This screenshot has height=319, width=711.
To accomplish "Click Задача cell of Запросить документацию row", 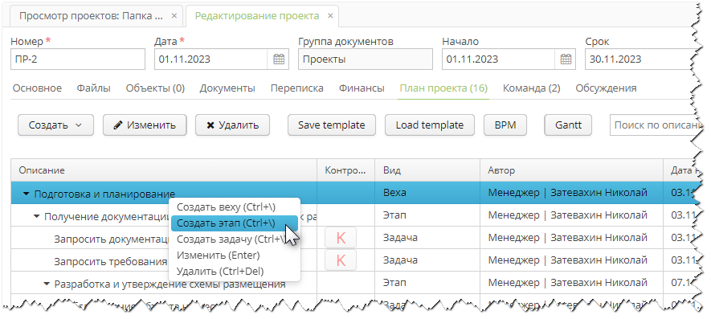I will 427,238.
